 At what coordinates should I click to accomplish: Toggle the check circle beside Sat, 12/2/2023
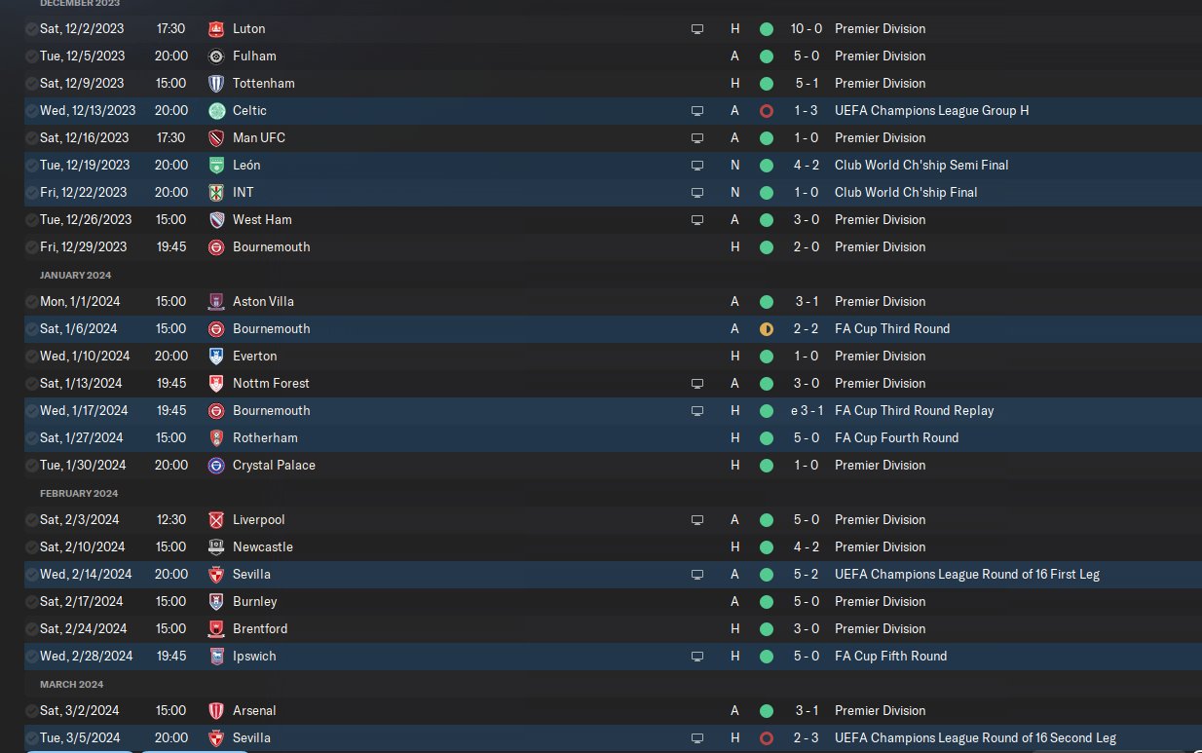coord(32,29)
